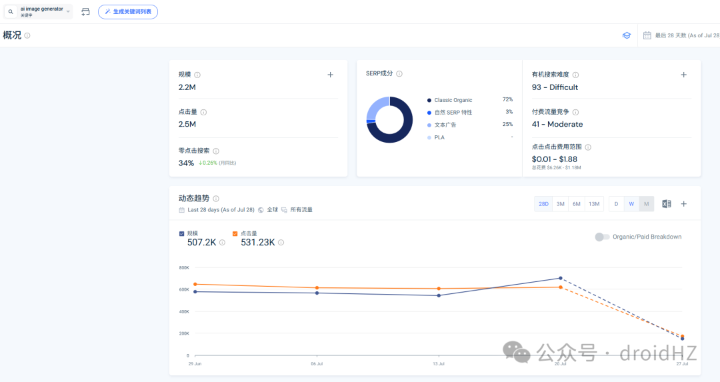Click Classic Organic legend color dot
Image resolution: width=720 pixels, height=382 pixels.
click(x=429, y=100)
